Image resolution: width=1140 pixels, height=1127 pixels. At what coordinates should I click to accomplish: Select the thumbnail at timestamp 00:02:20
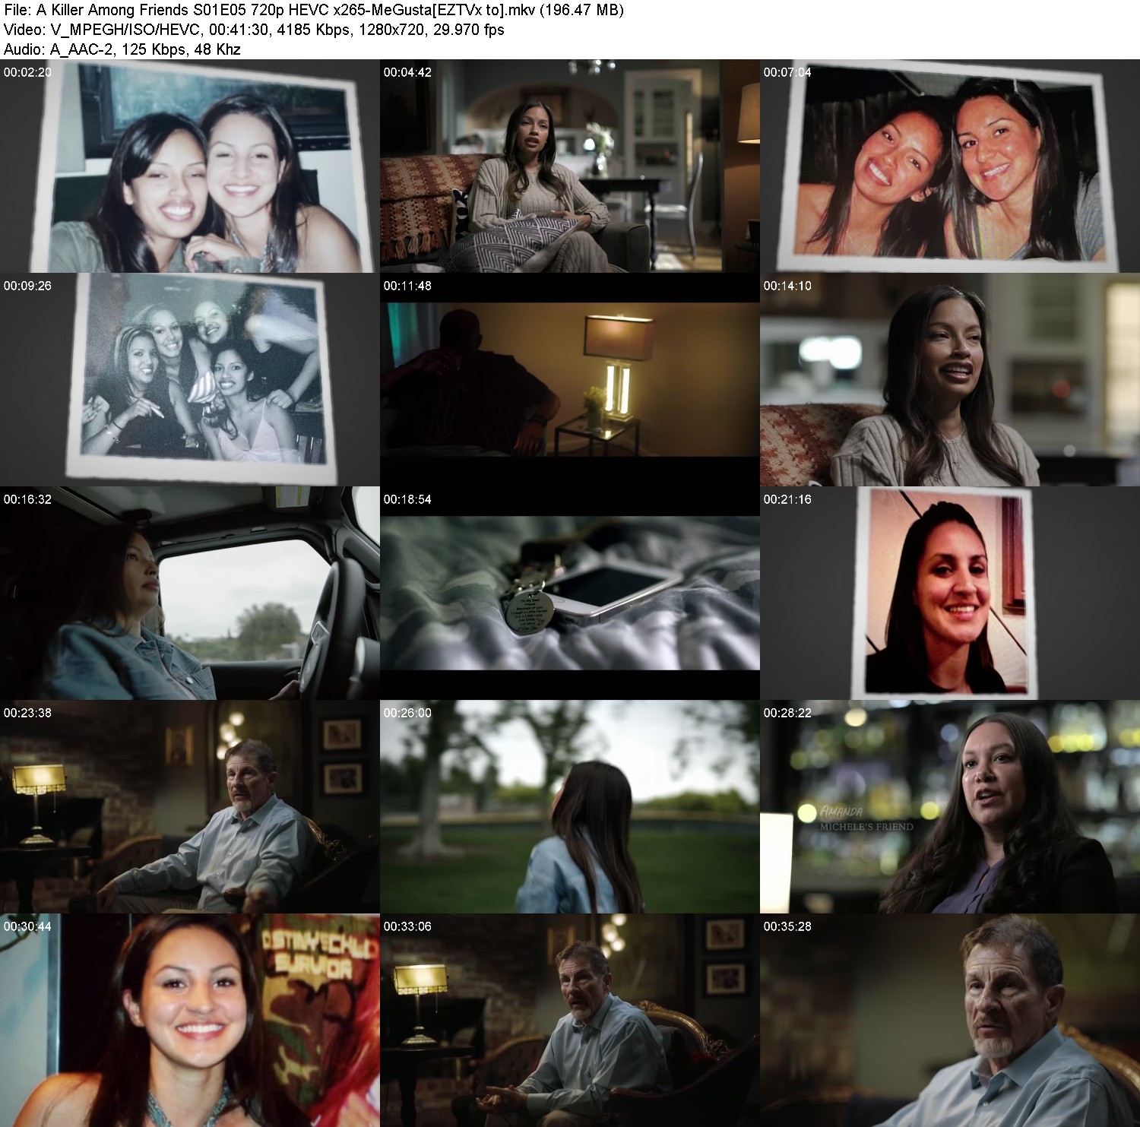click(x=190, y=166)
